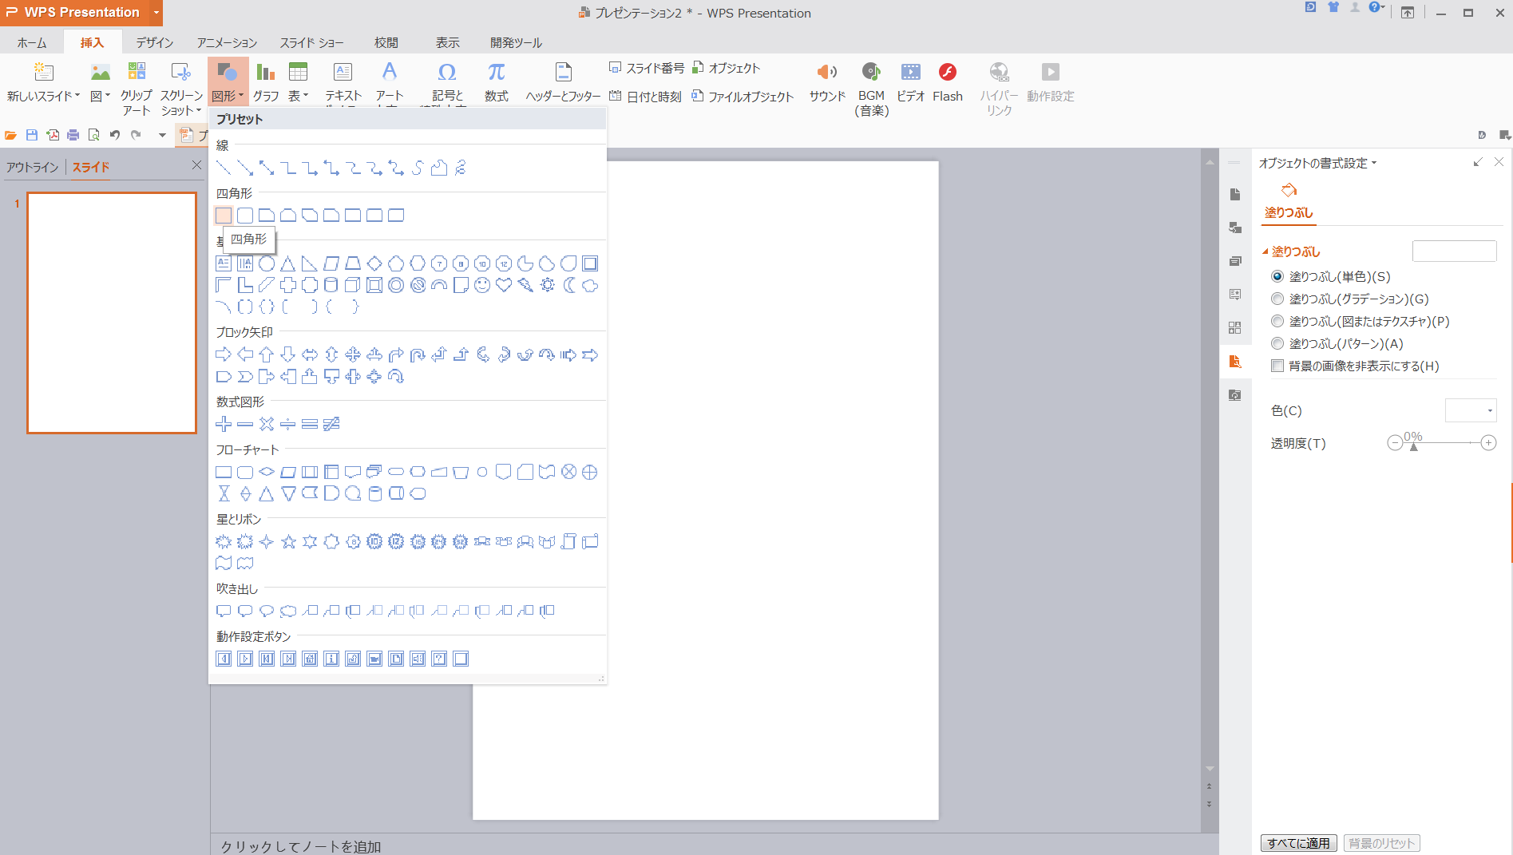Click the Flash insert icon
The height and width of the screenshot is (855, 1513).
(948, 81)
